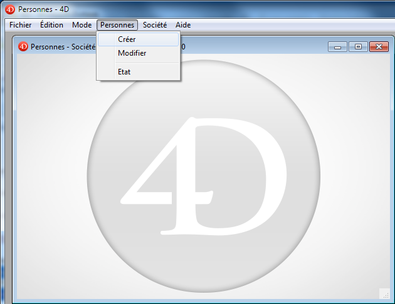Click the 4D icon of the inner Personnes window
395x304 pixels.
tap(23, 46)
